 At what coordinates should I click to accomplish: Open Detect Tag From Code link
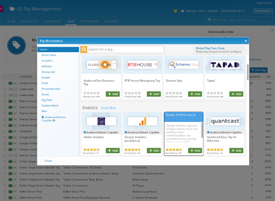[210, 48]
